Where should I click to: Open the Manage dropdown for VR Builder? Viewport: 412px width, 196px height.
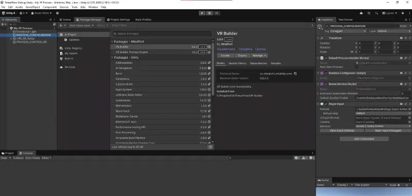click(260, 56)
